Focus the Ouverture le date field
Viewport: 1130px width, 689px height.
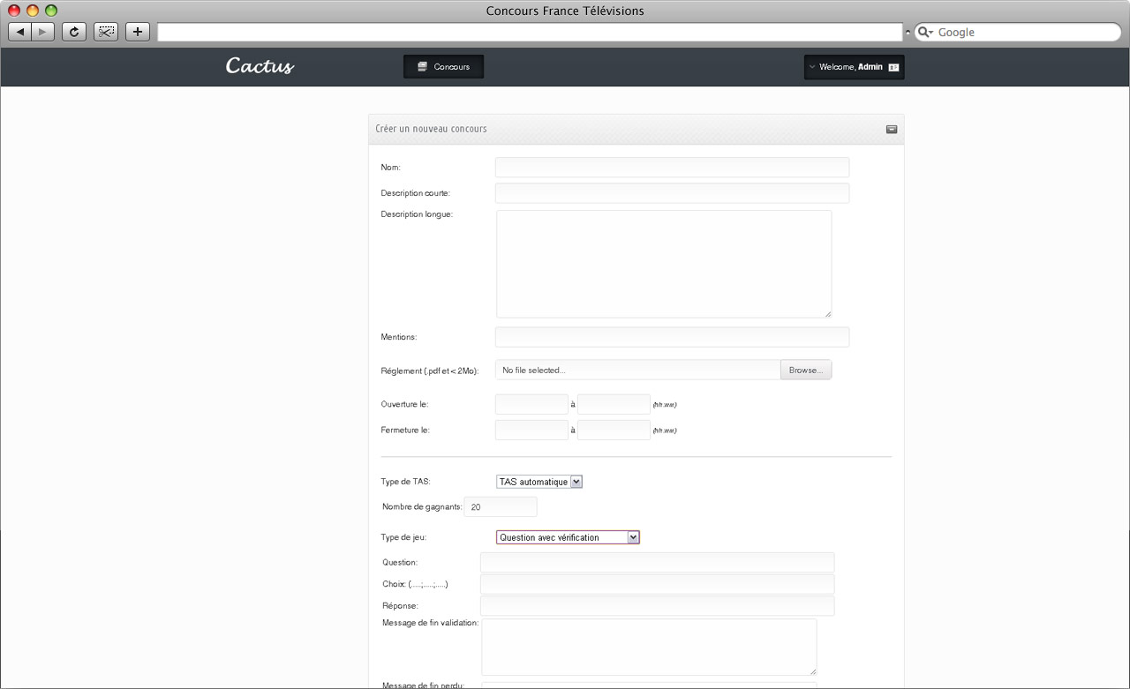click(x=531, y=404)
